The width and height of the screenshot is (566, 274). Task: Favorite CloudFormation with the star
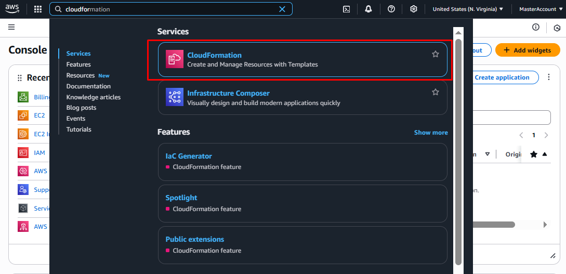(x=436, y=54)
